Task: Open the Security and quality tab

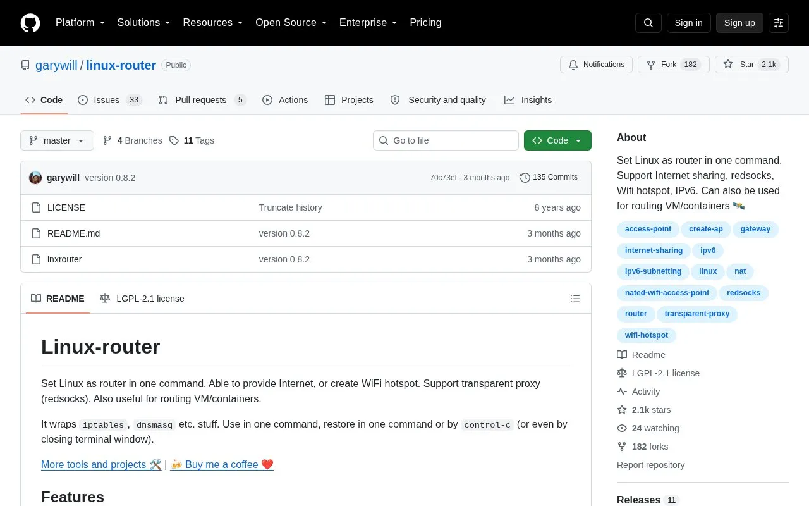Action: [438, 100]
